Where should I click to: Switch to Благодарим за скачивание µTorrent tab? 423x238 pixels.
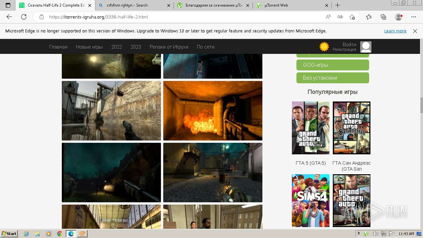pyautogui.click(x=213, y=5)
